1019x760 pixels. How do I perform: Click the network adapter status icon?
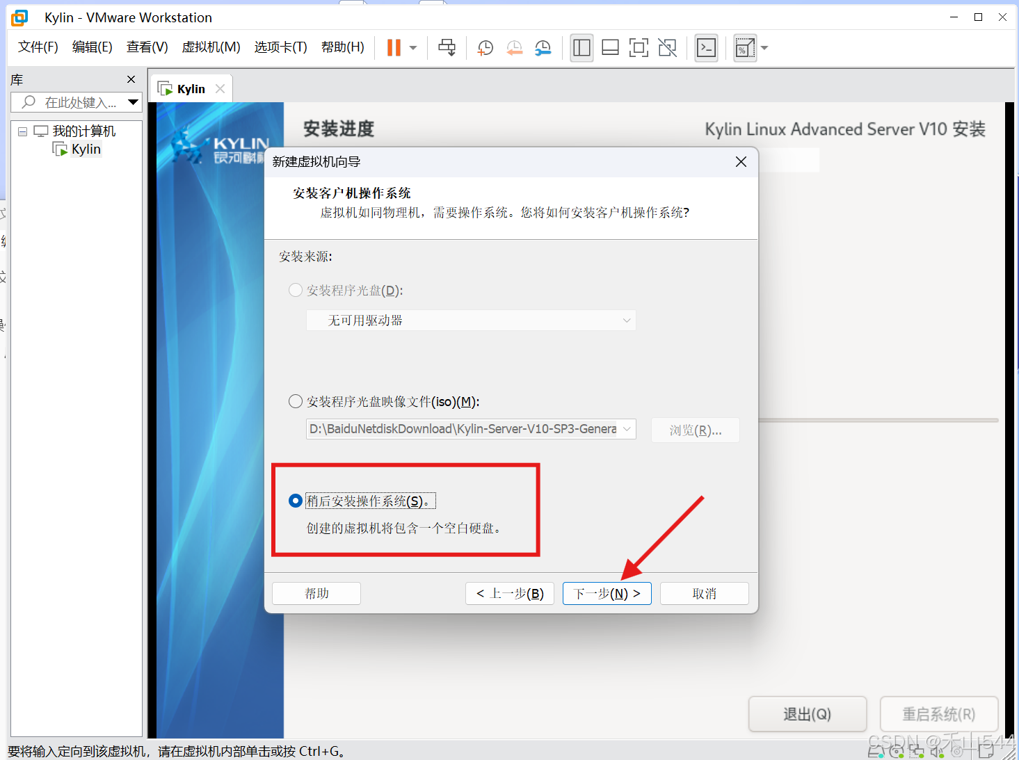pyautogui.click(x=917, y=751)
